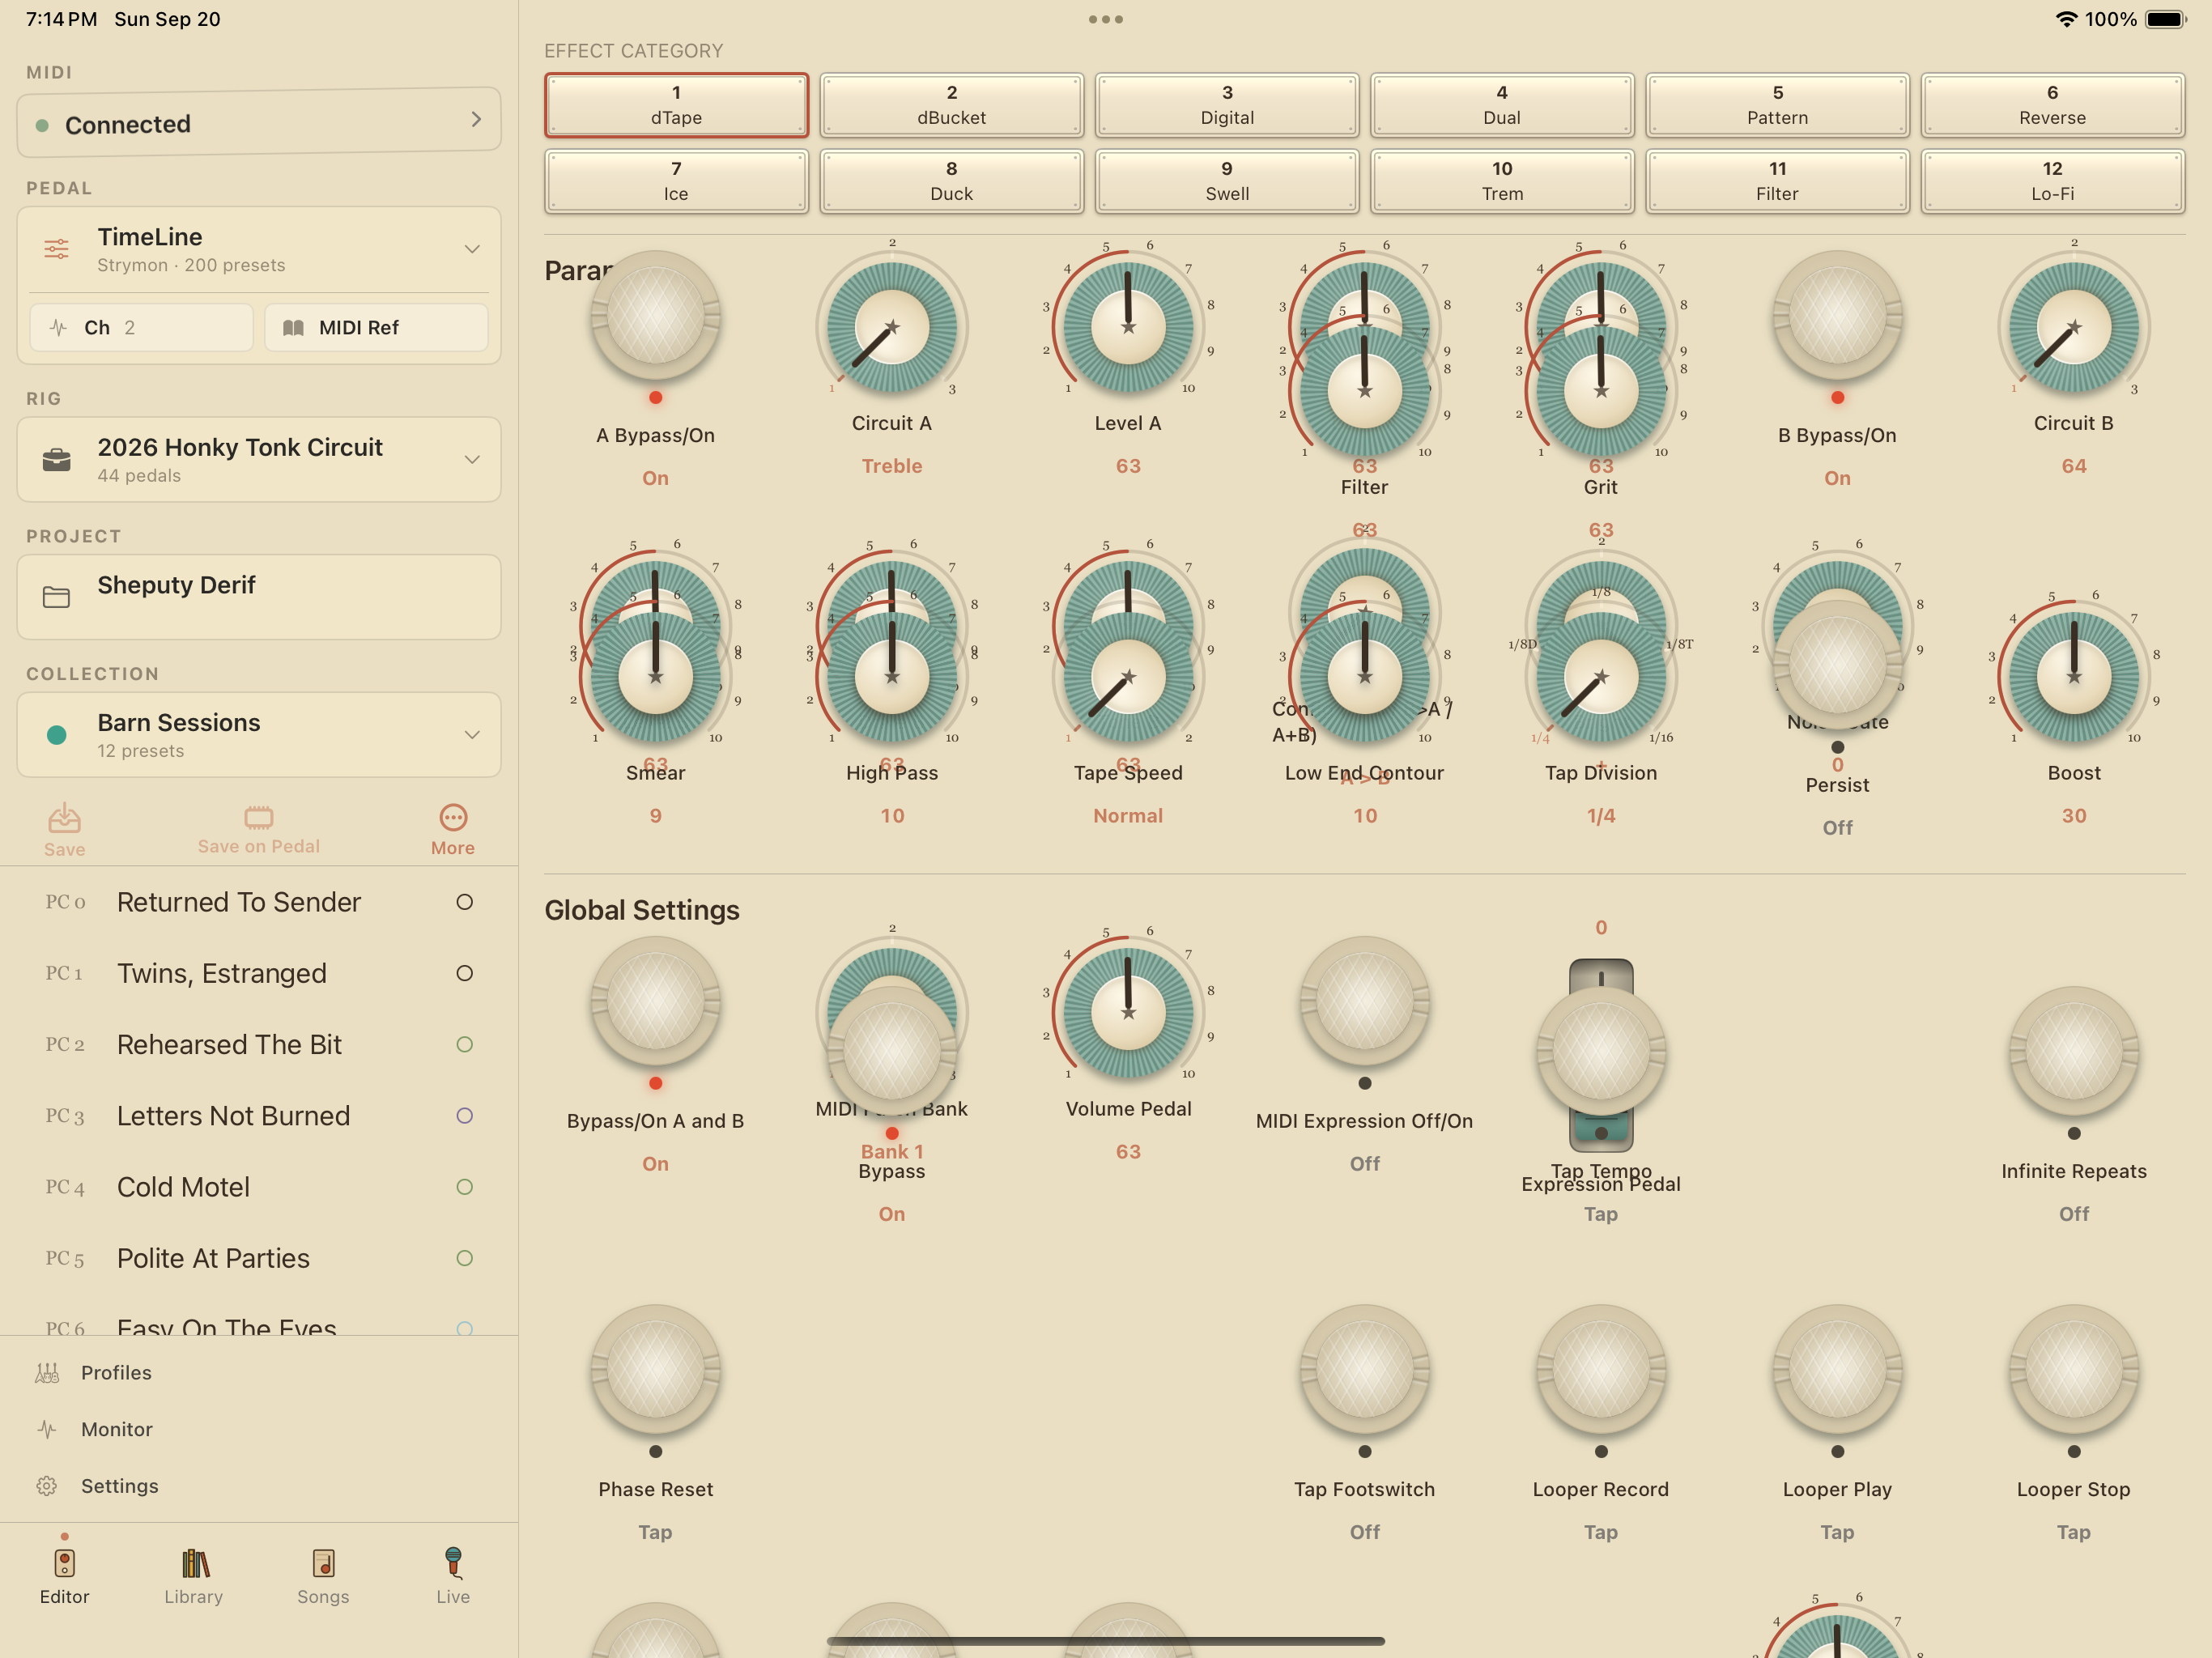
Task: Click the Circuit B selector knob
Action: 2074,327
